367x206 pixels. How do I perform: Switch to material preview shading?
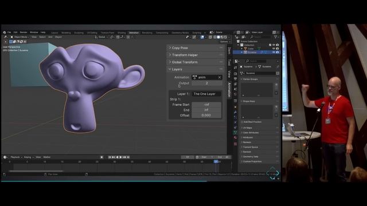[x=222, y=37]
